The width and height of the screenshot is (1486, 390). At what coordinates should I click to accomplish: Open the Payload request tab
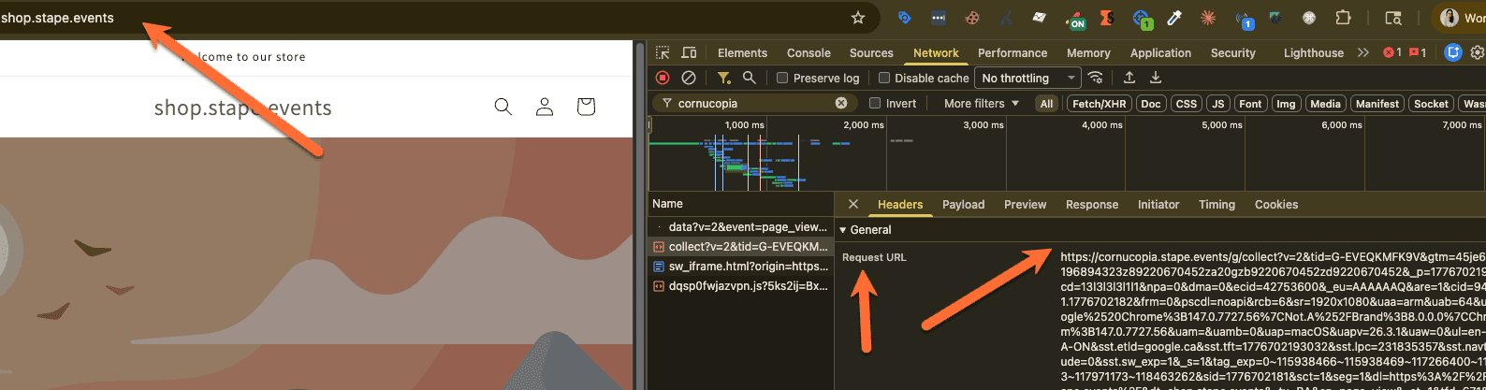click(x=963, y=205)
